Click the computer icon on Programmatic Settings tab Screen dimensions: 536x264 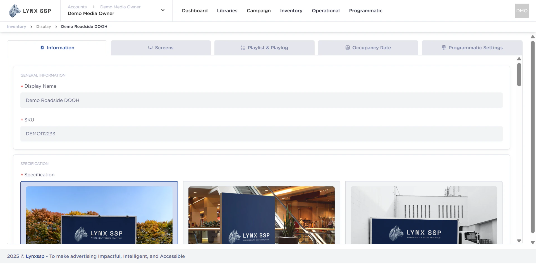click(444, 47)
